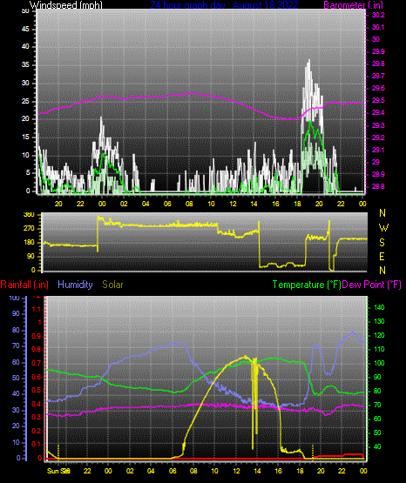Select the "Humidity" legend label

click(75, 285)
